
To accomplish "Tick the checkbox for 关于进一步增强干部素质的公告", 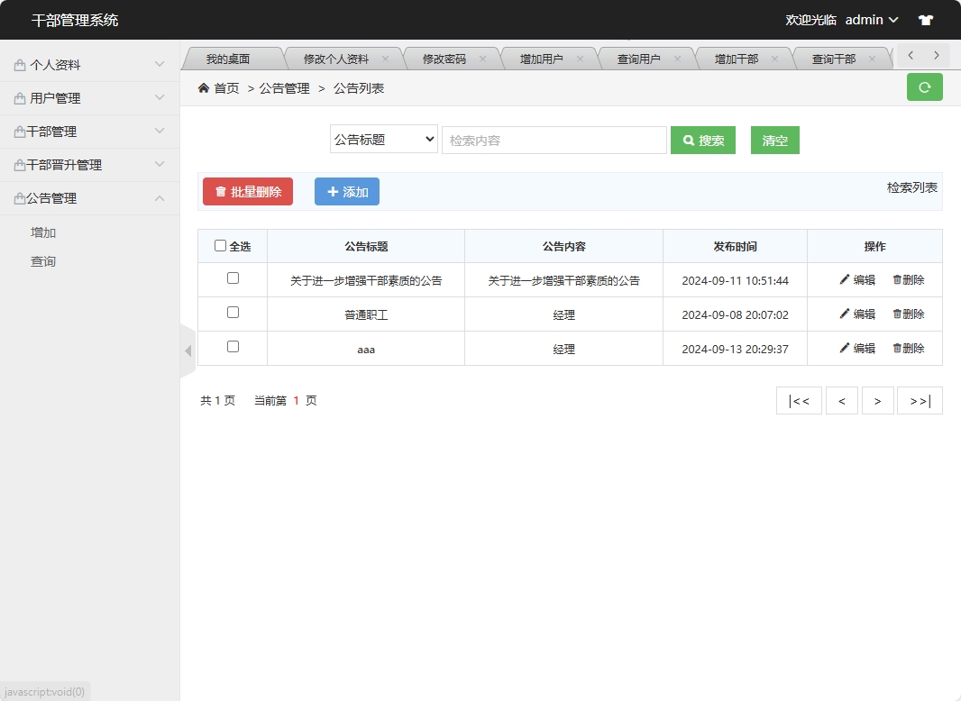I will (232, 279).
